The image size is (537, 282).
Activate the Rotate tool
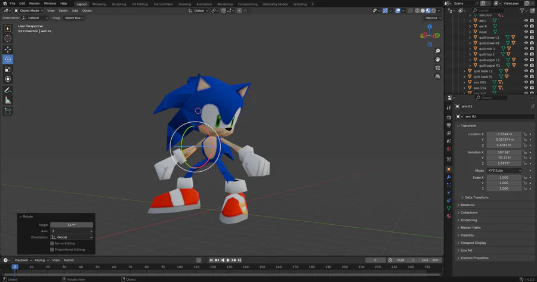pyautogui.click(x=8, y=60)
